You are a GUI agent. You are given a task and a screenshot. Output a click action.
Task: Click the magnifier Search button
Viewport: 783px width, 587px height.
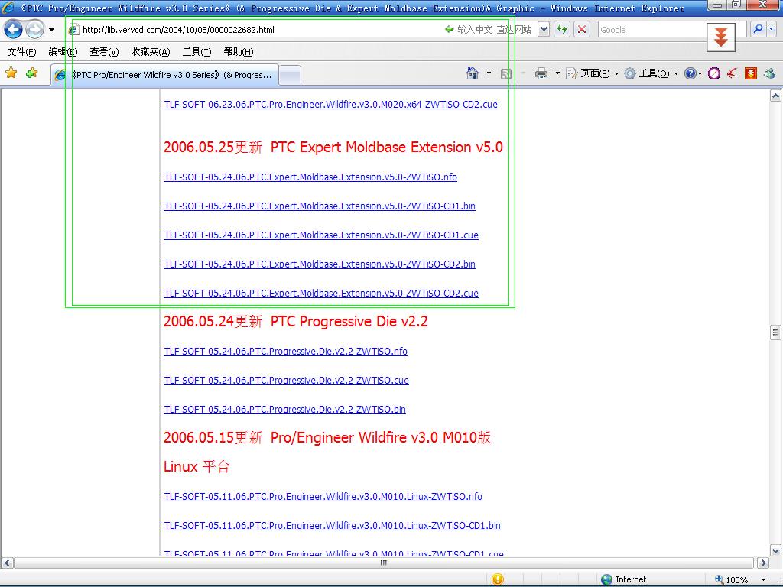(758, 29)
